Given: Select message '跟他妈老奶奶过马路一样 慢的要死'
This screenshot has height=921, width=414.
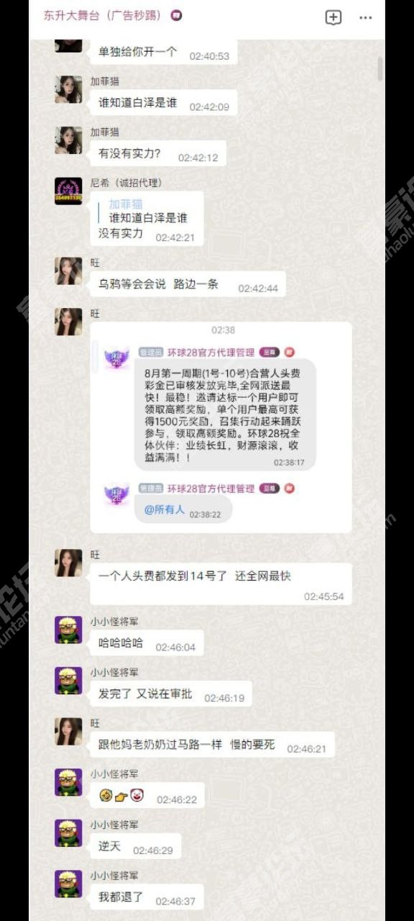Looking at the screenshot, I should [x=212, y=745].
